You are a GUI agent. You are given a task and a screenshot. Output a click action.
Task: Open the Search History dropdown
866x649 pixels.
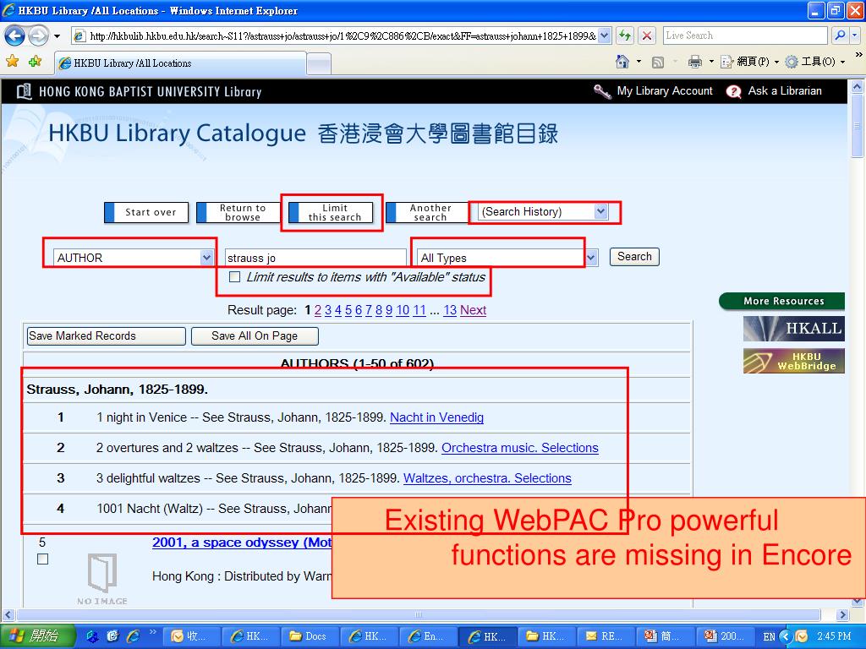coord(543,212)
